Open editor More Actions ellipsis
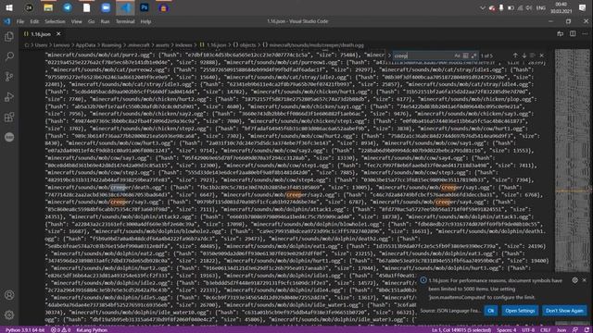Image resolution: width=593 pixels, height=333 pixels. [585, 34]
